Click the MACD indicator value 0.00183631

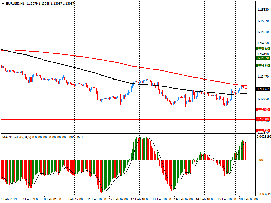[x=75, y=137]
